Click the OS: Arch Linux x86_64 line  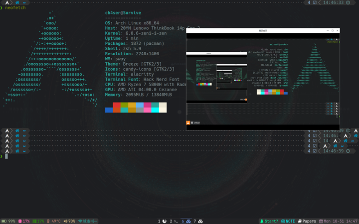tap(132, 23)
